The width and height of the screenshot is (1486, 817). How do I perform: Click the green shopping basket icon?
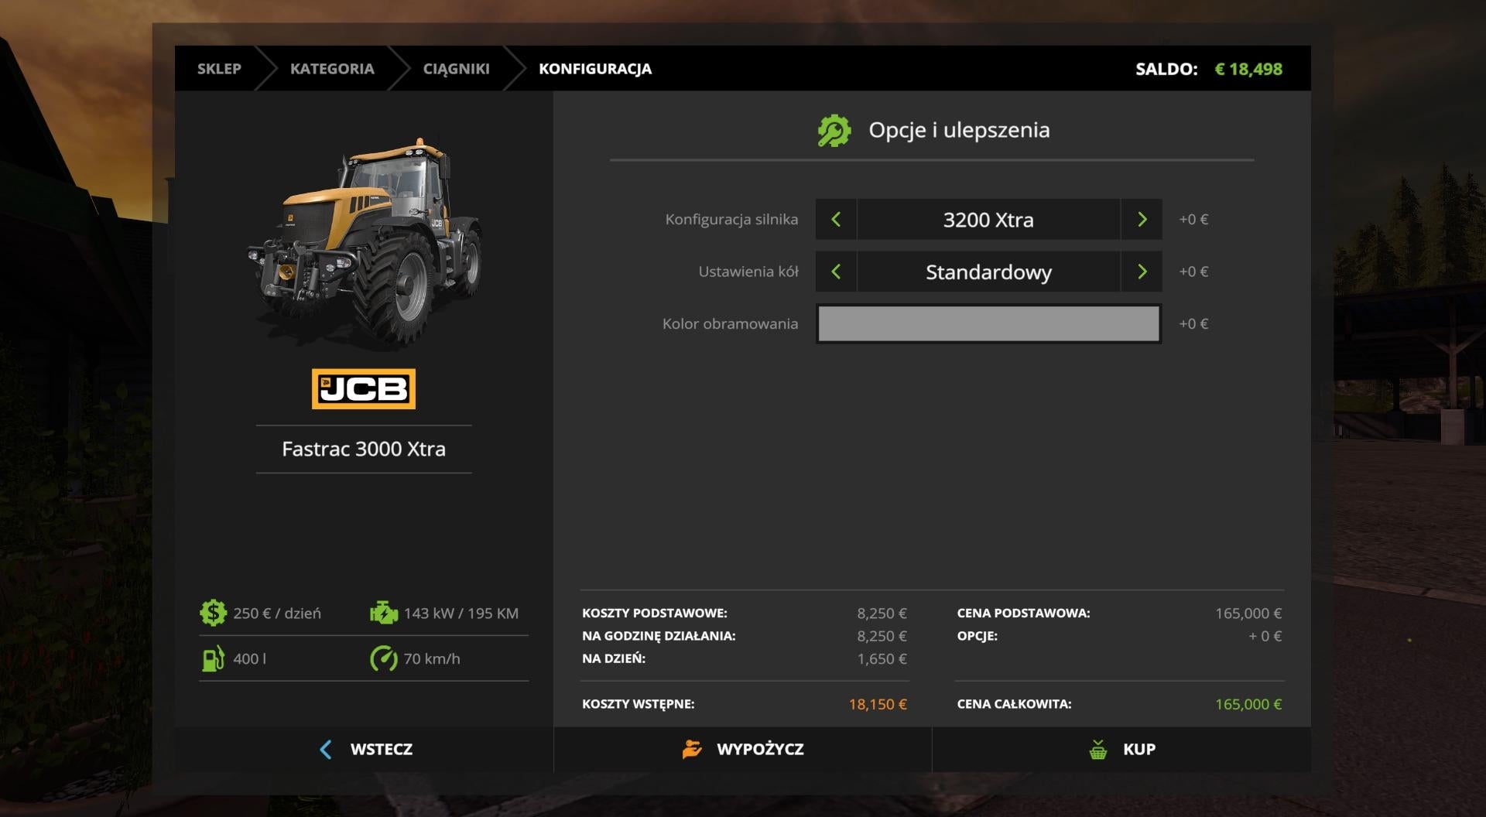tap(1097, 749)
